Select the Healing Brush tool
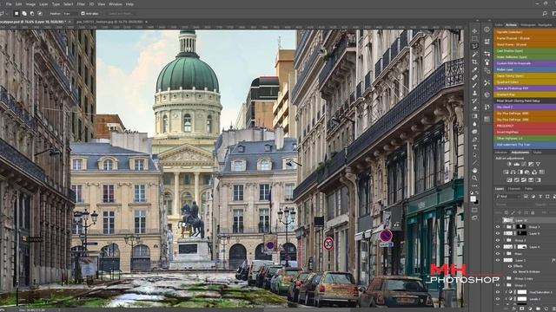The height and width of the screenshot is (312, 556). pyautogui.click(x=474, y=77)
